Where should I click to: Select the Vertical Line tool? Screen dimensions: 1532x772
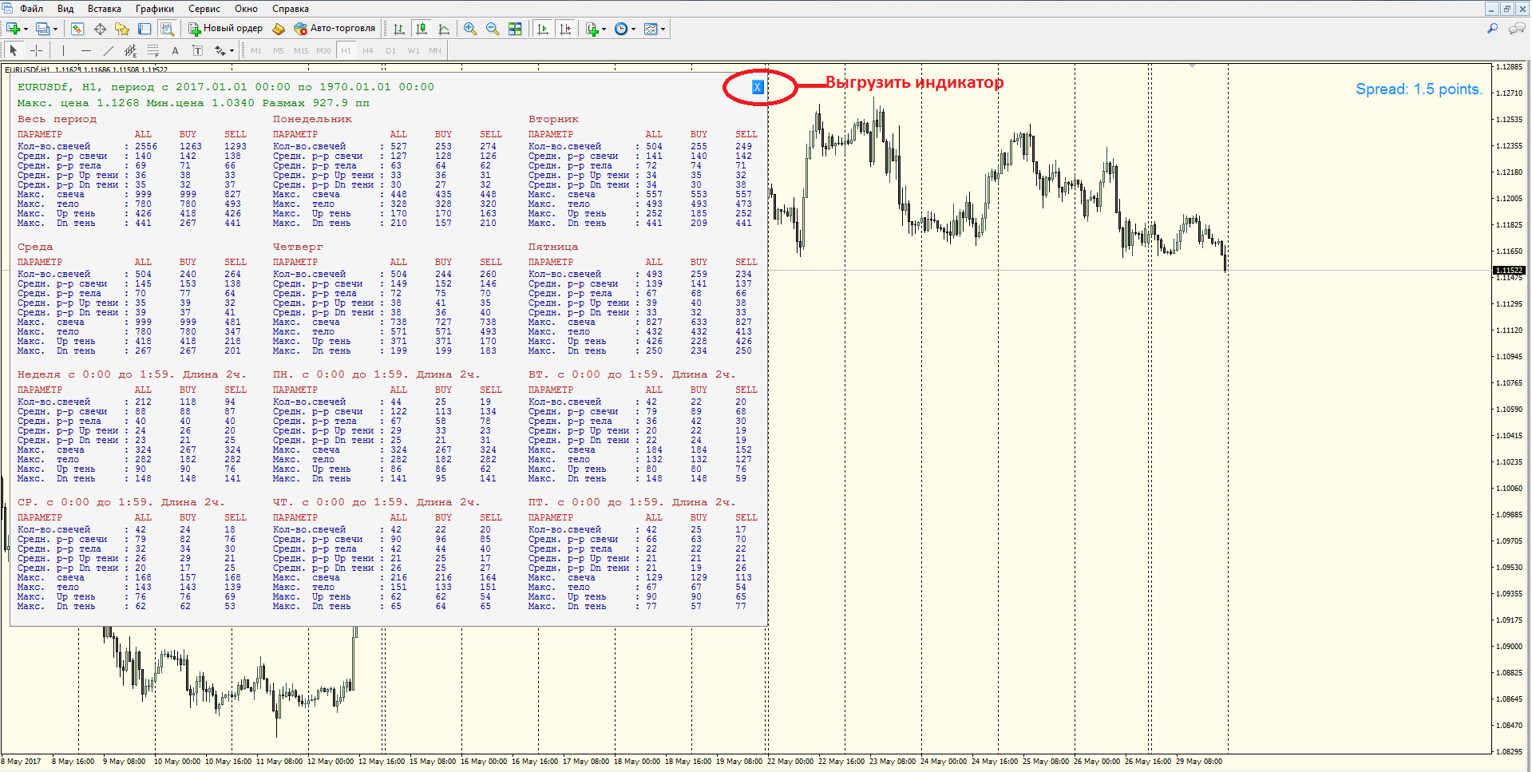pyautogui.click(x=63, y=50)
